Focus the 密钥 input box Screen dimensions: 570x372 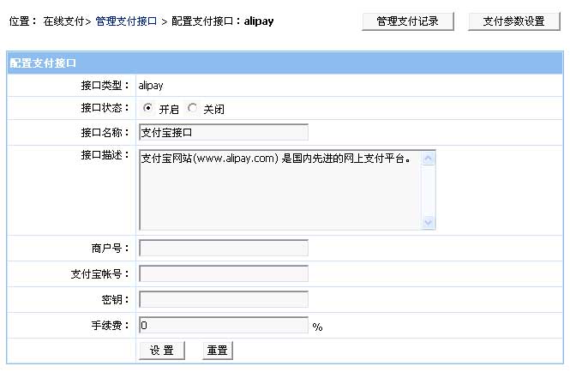tap(223, 300)
